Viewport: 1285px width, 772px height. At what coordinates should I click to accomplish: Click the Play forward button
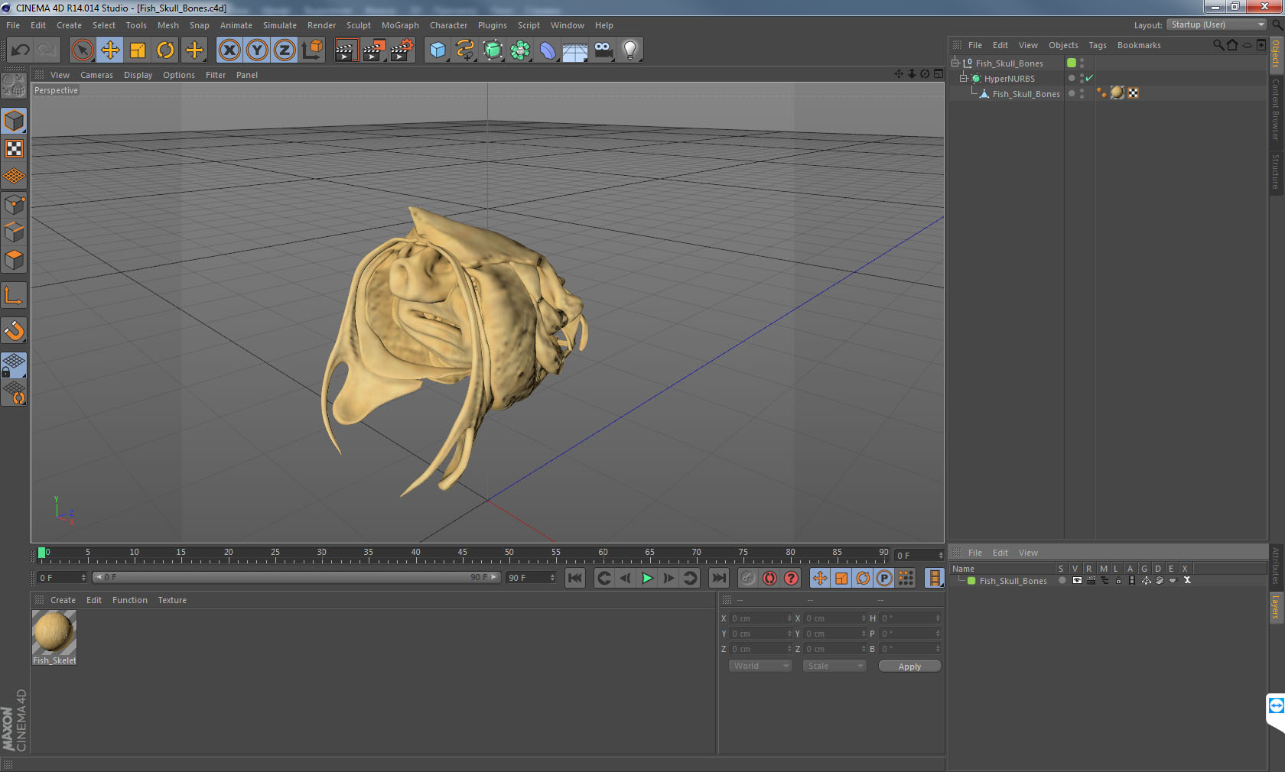[647, 578]
